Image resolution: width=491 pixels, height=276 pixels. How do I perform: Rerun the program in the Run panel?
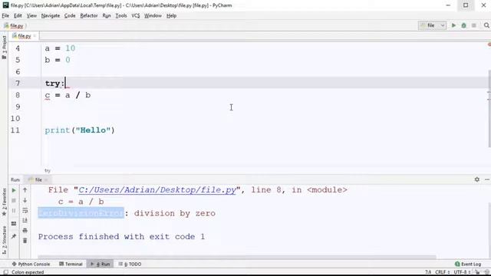pos(14,190)
